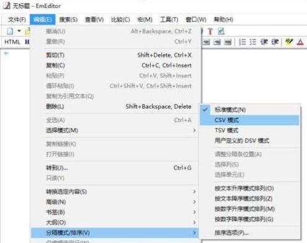307x243 pixels.
Task: Open the New file dropdown arrow
Action: point(19,31)
